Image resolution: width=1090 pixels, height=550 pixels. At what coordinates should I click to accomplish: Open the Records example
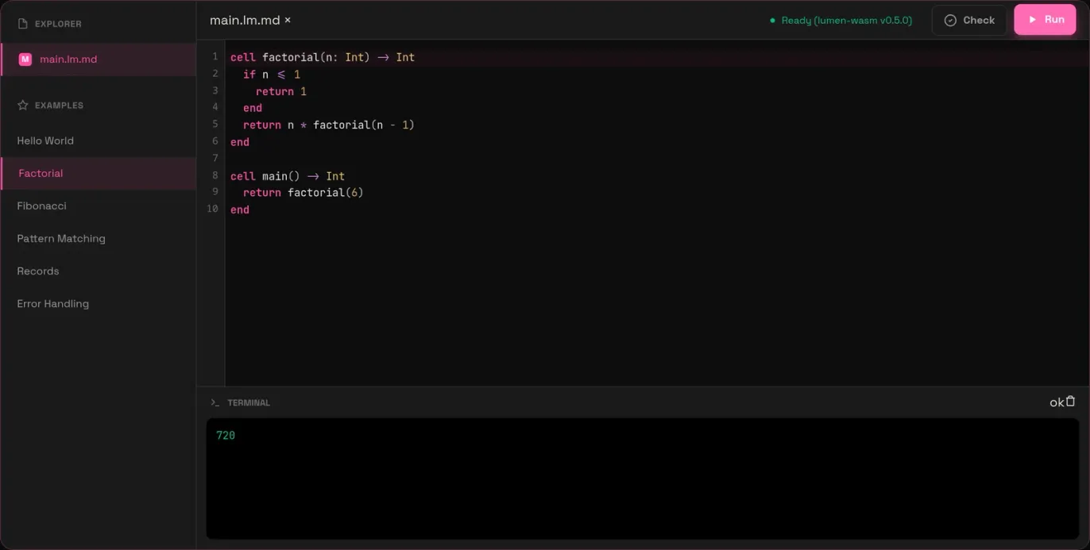pos(99,271)
